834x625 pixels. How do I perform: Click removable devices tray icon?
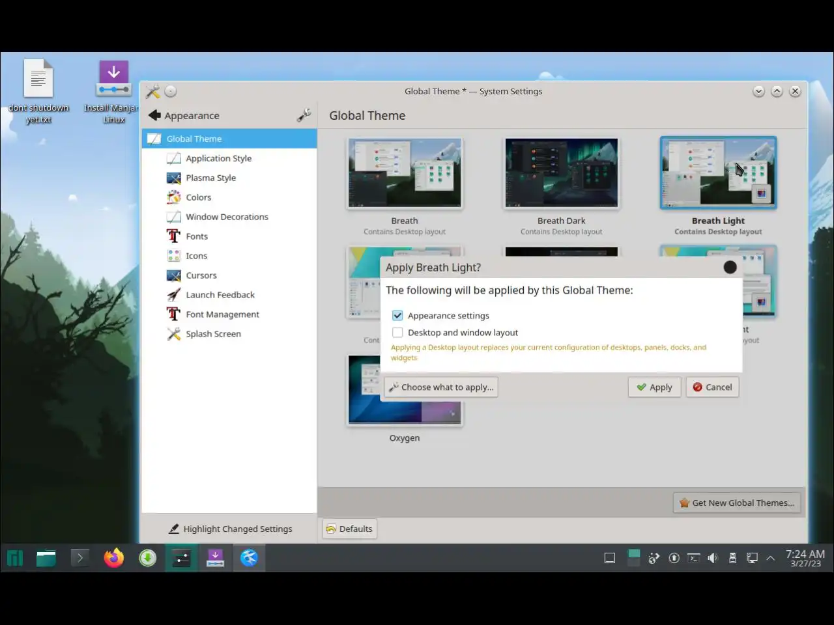732,558
